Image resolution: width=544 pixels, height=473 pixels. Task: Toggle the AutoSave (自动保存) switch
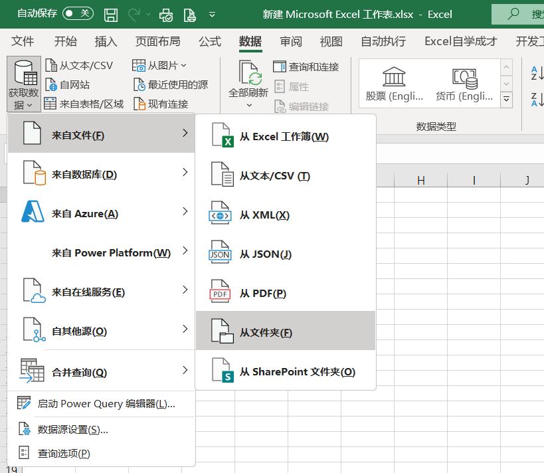(x=78, y=13)
